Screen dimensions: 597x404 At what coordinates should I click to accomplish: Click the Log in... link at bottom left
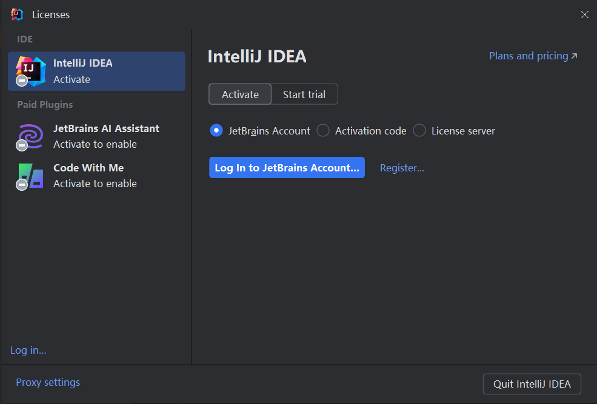(x=28, y=350)
